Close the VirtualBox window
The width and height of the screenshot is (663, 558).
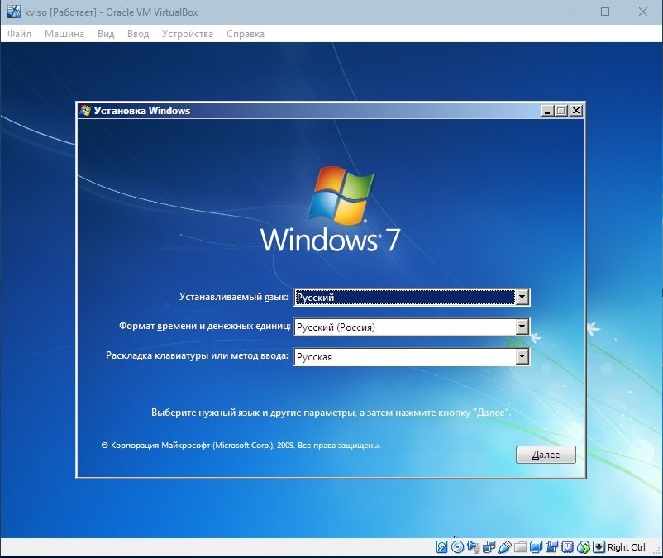(642, 12)
